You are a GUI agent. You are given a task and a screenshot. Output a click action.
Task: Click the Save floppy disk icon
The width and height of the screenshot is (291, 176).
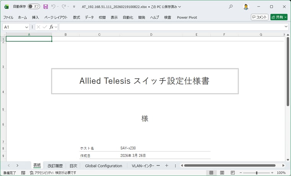[46, 7]
